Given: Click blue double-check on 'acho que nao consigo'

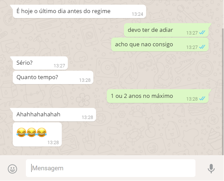Looking at the screenshot, I should [x=202, y=47].
